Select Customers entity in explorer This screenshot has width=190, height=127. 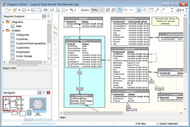click(x=23, y=48)
